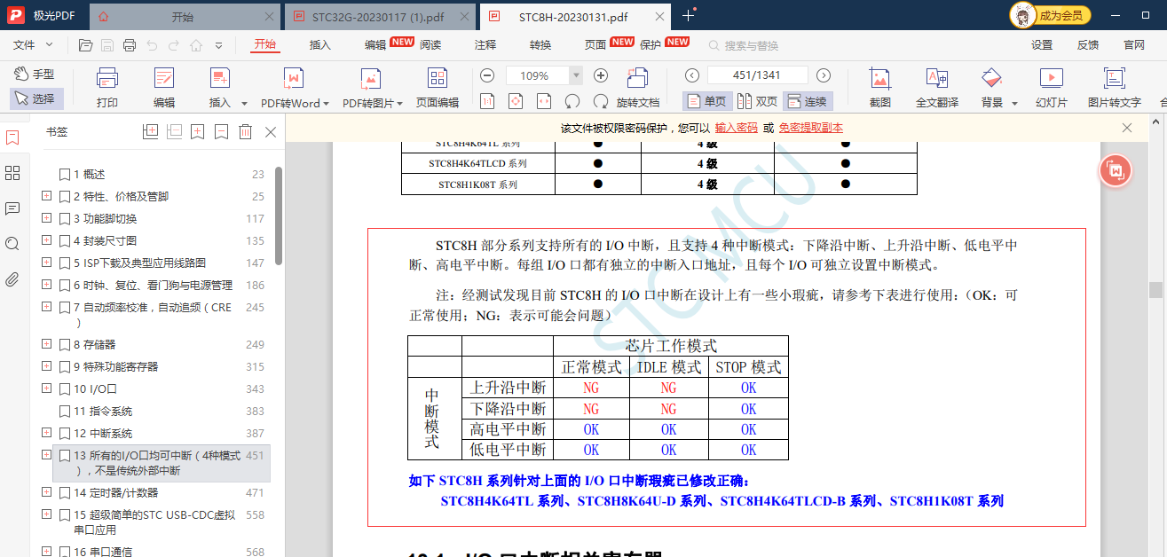Viewport: 1167px width, 557px height.
Task: Expand all bookmarks icon in 书签 panel
Action: point(150,132)
